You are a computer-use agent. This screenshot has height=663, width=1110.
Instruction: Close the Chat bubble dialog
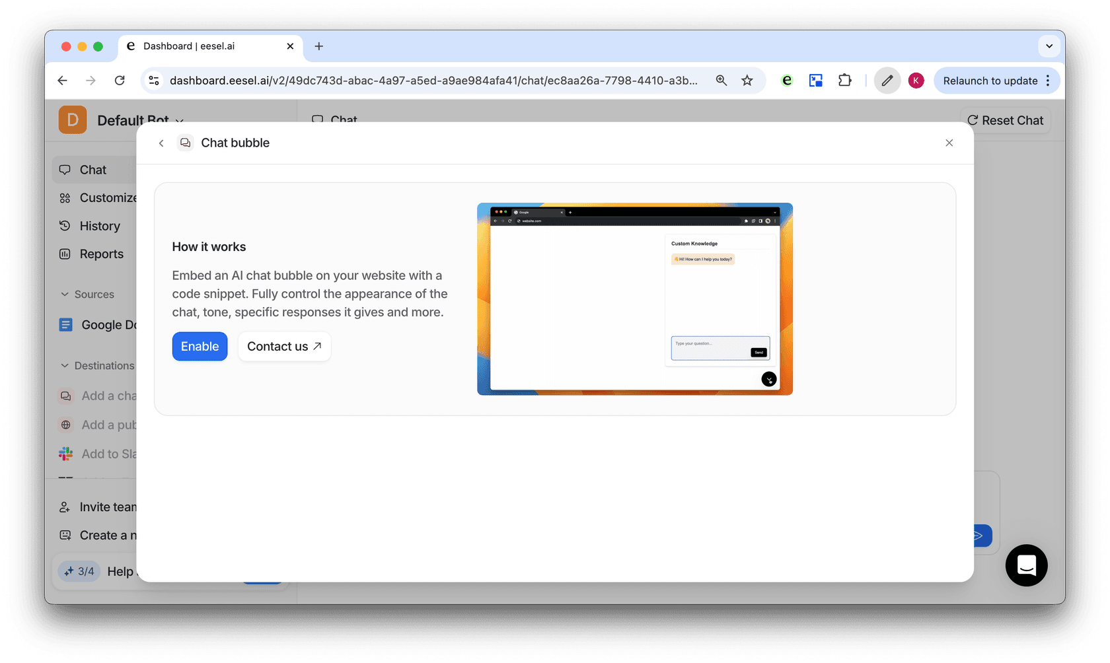pyautogui.click(x=949, y=143)
